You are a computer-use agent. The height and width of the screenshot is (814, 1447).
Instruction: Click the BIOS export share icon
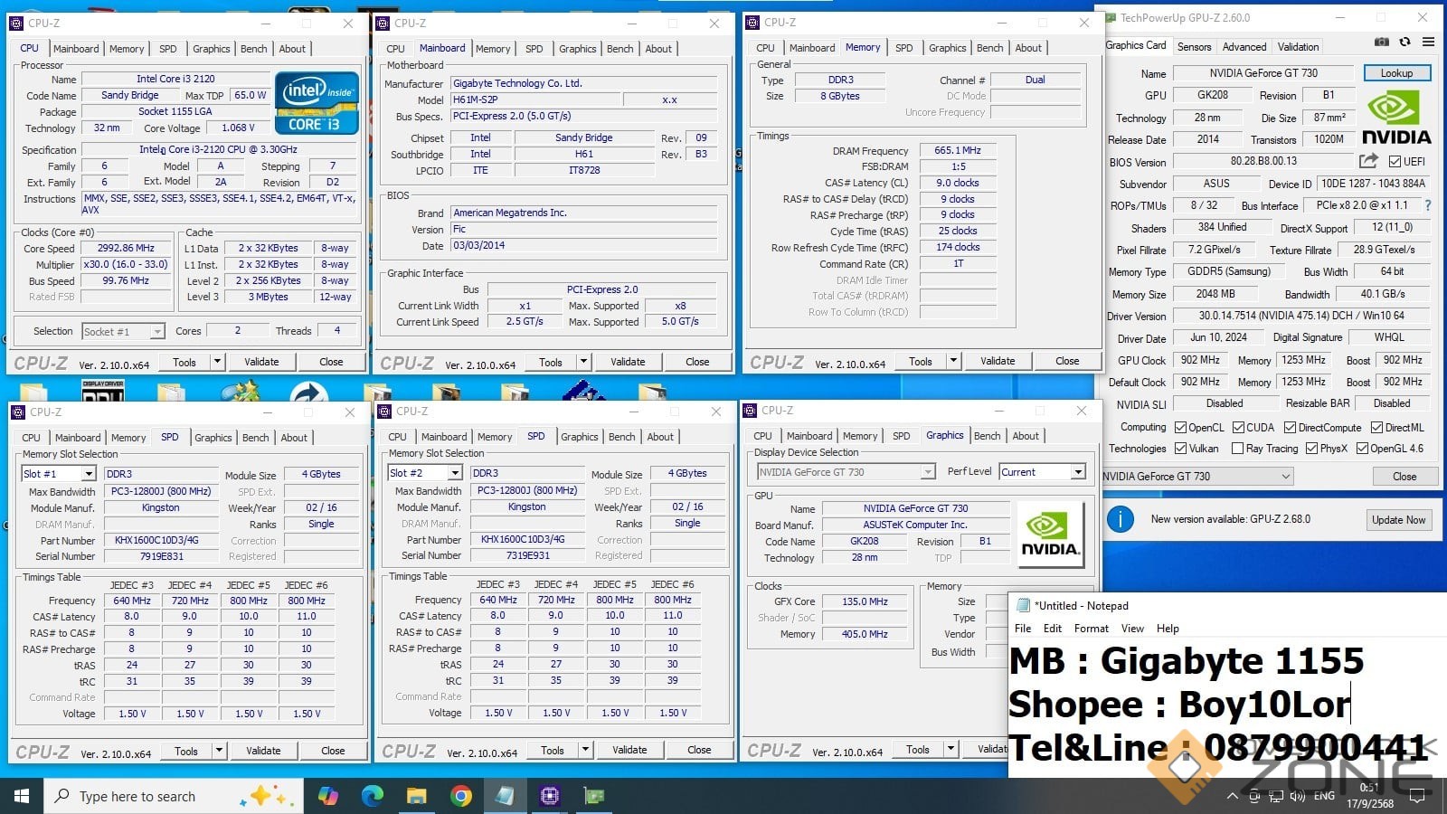pyautogui.click(x=1368, y=161)
